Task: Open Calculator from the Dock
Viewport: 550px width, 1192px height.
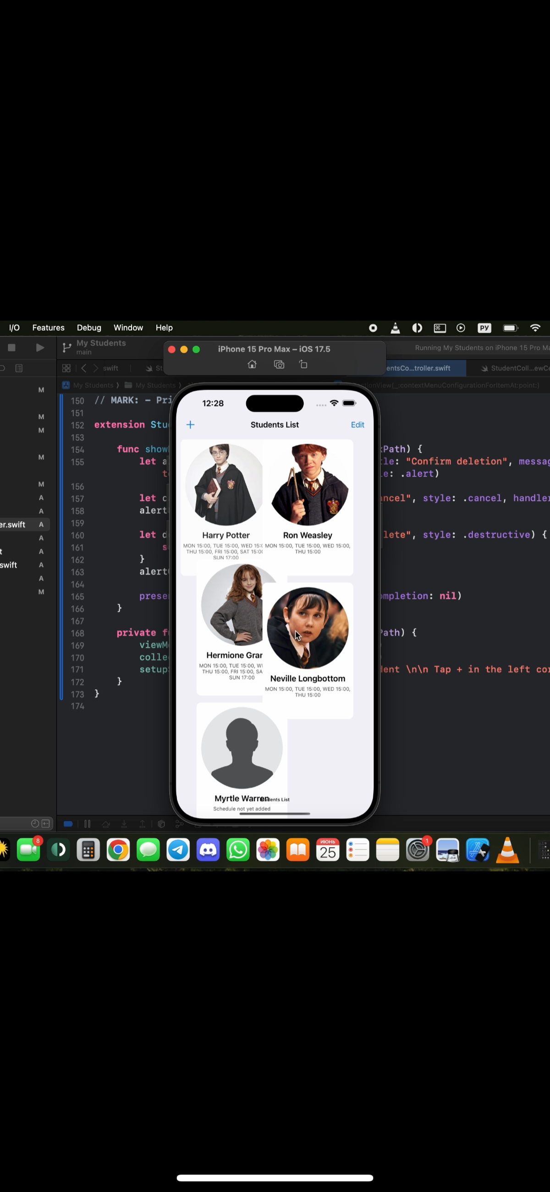Action: [88, 850]
